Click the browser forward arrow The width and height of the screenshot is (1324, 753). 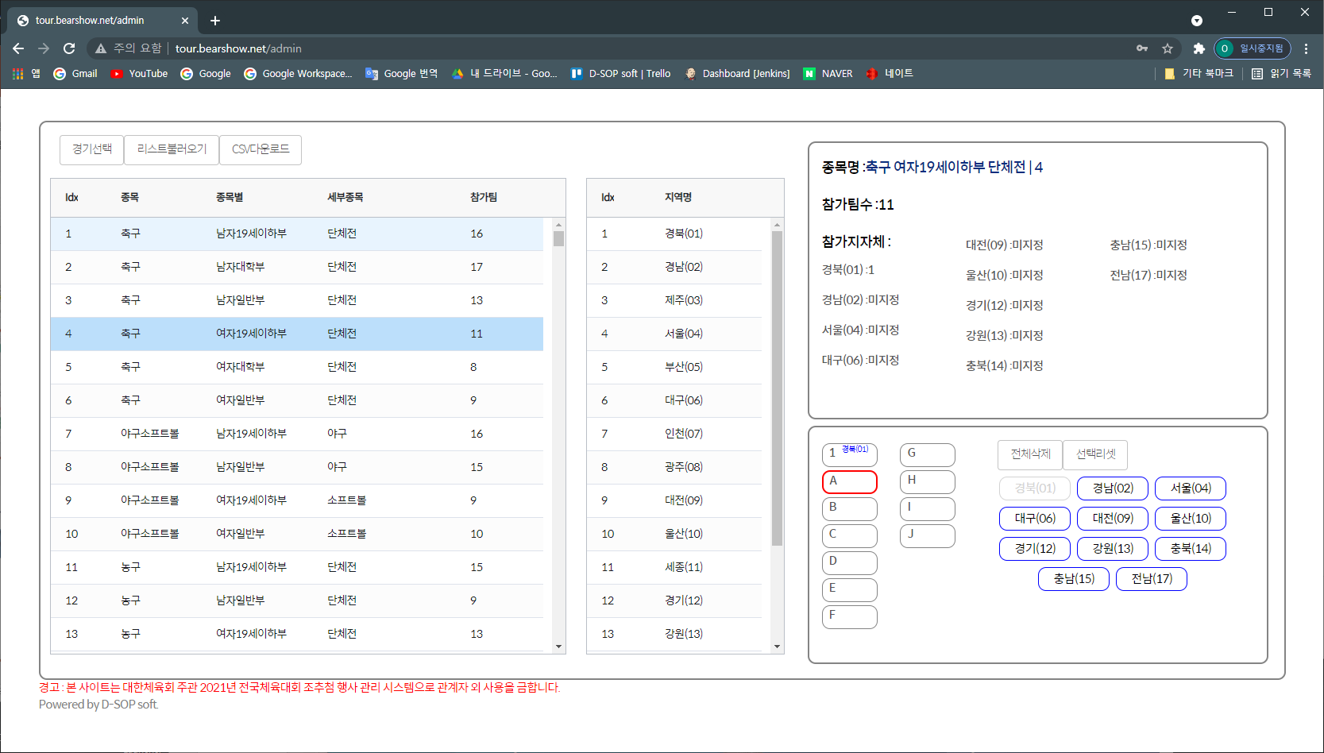tap(44, 48)
